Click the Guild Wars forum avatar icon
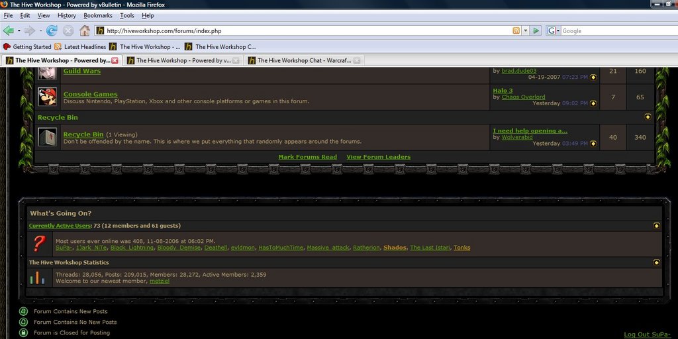 (47, 73)
